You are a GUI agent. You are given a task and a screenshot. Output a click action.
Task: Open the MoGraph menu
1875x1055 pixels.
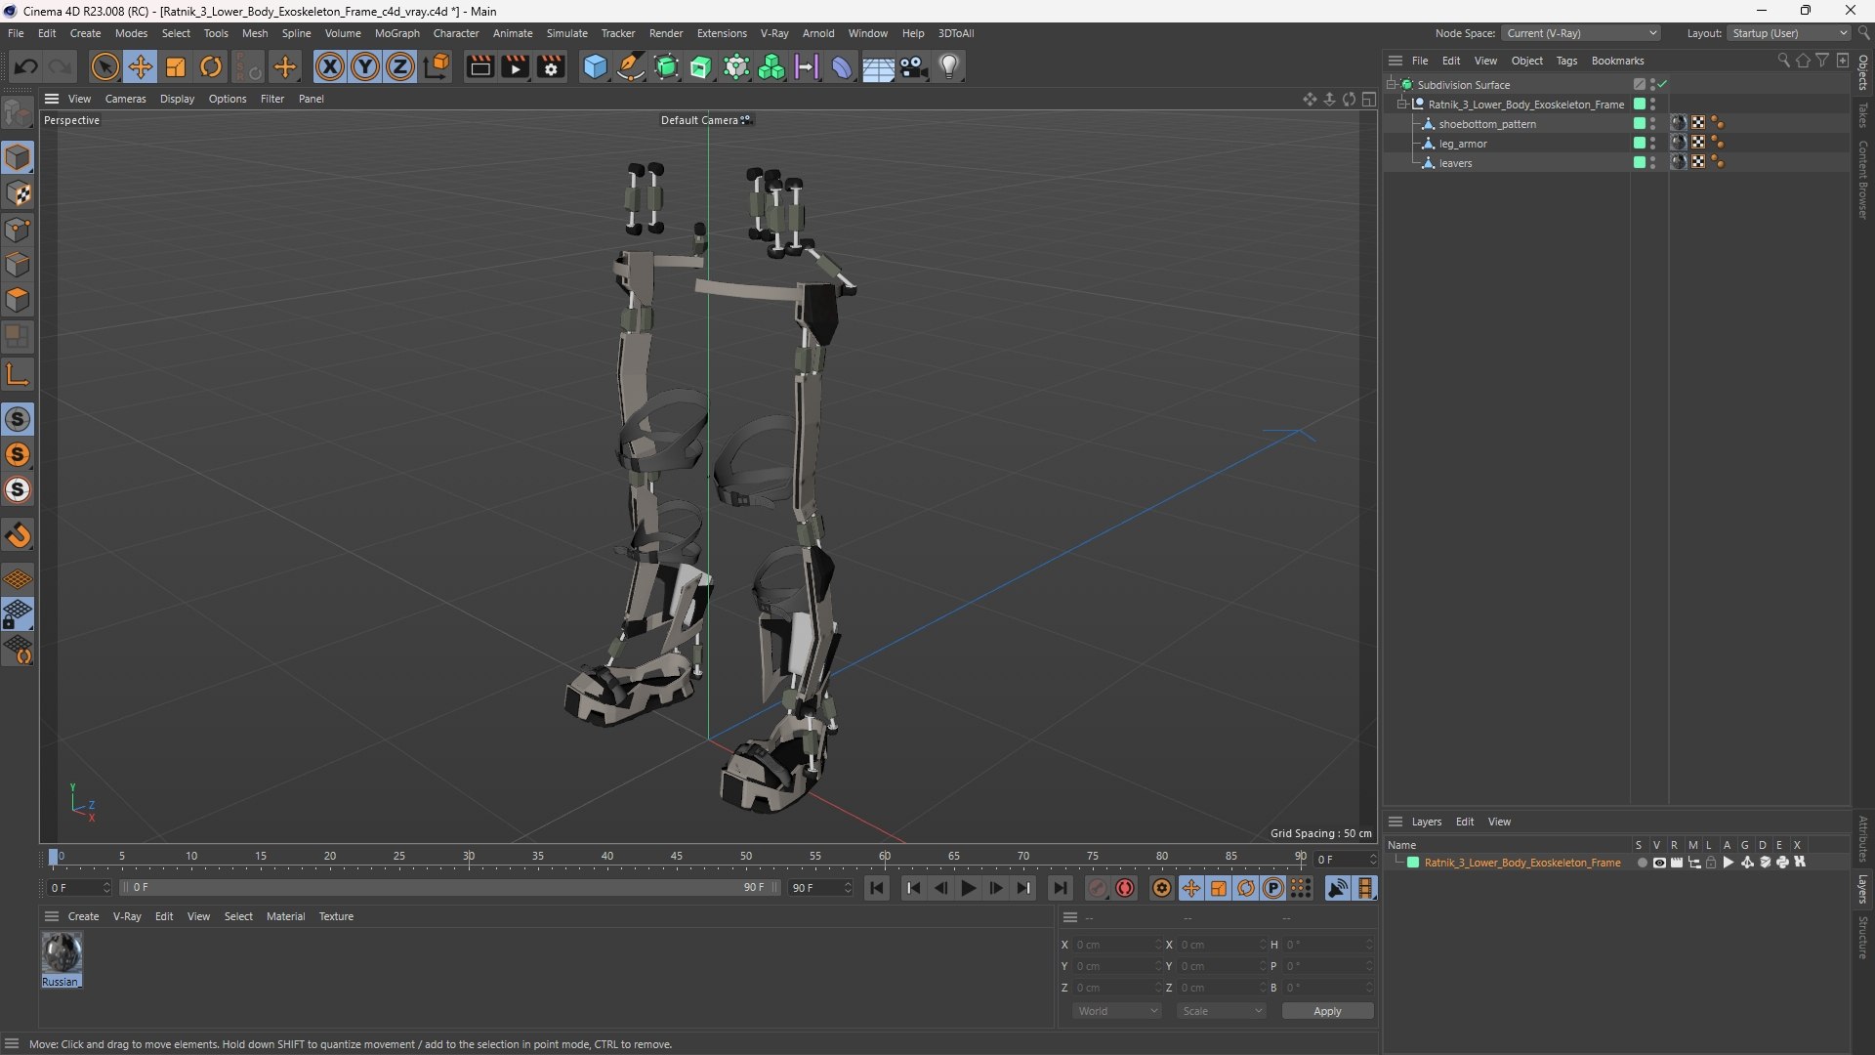(396, 33)
